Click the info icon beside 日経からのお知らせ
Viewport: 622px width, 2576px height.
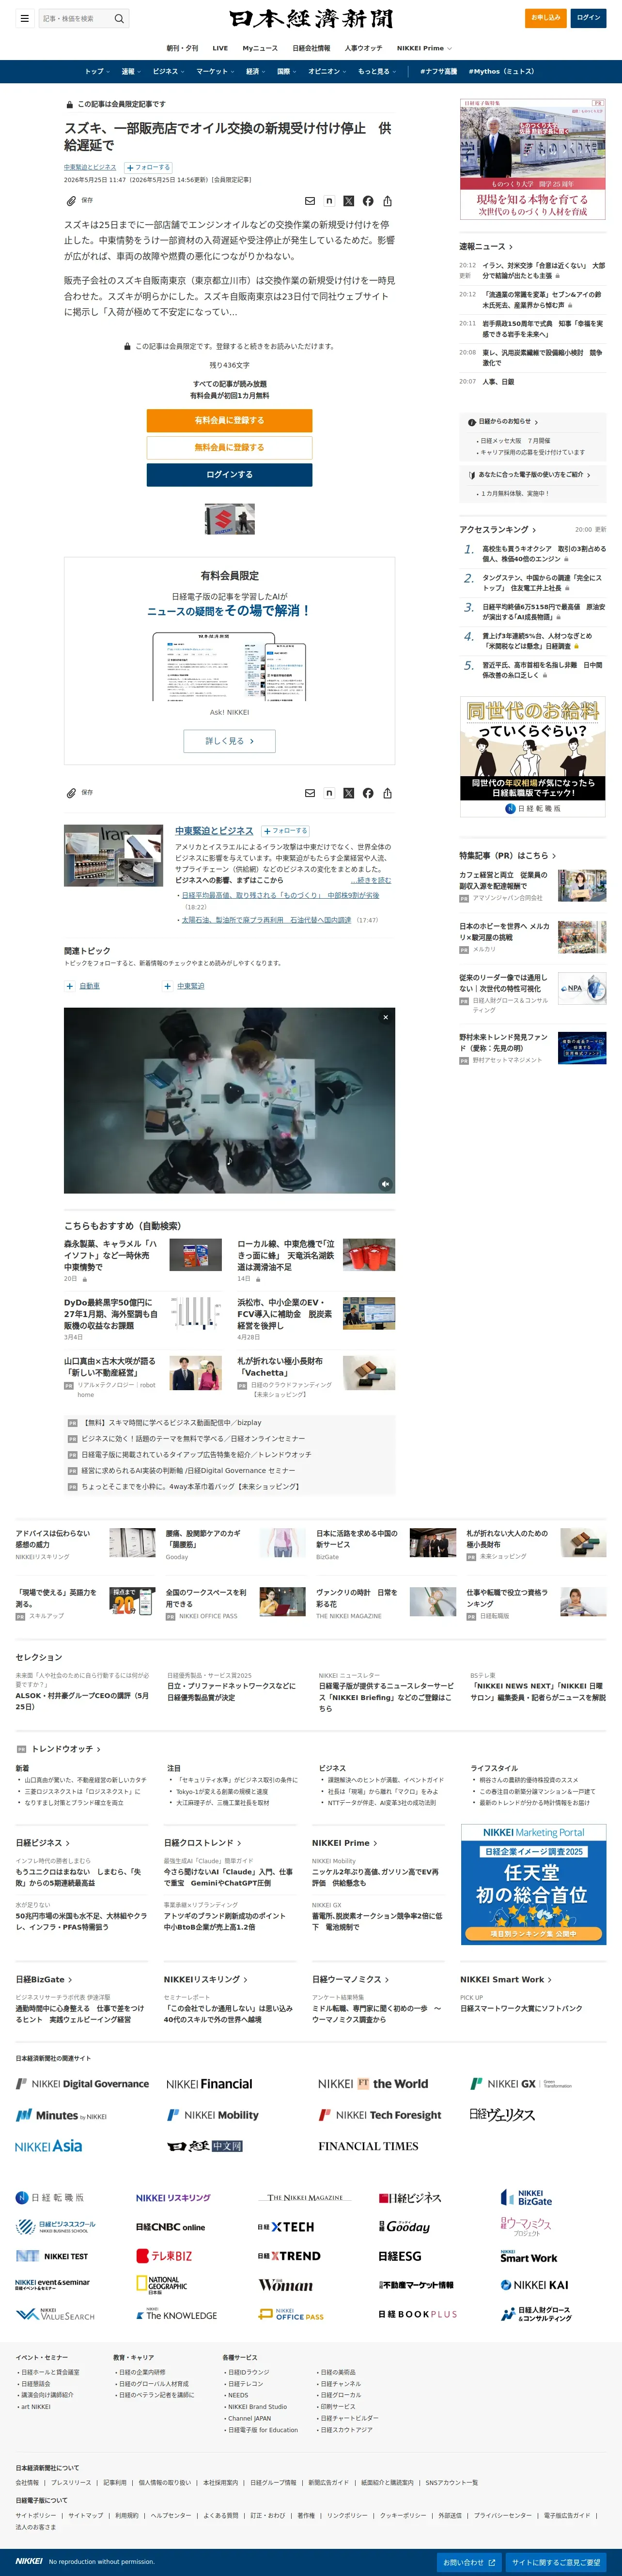coord(472,422)
